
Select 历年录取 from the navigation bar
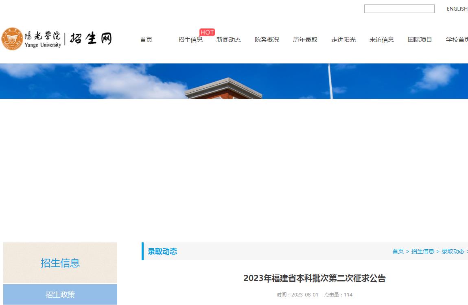pos(305,40)
